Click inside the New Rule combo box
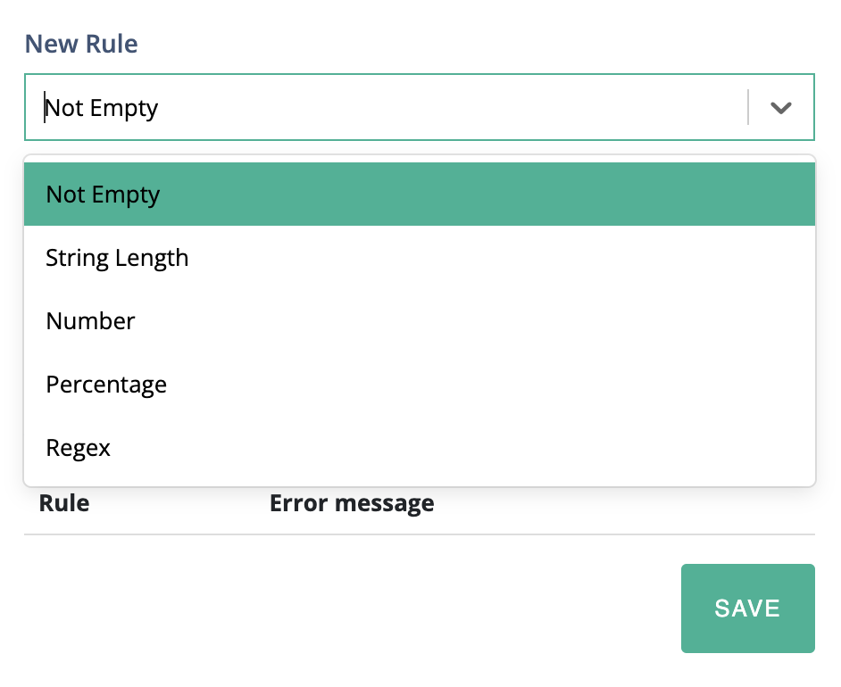The height and width of the screenshot is (687, 841). [x=384, y=108]
